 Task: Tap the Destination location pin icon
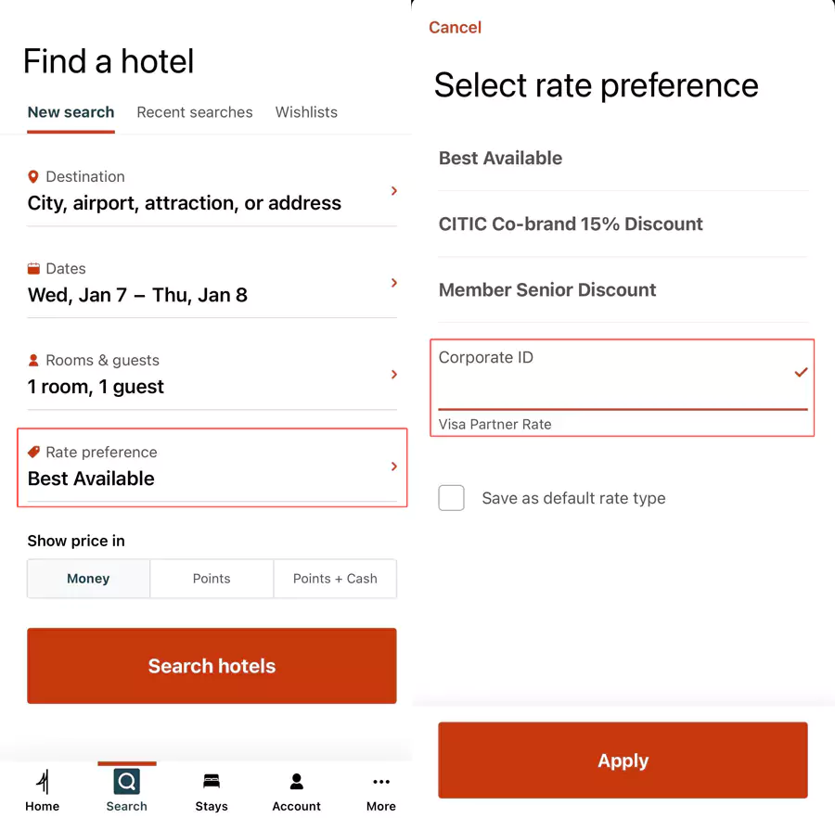point(33,176)
